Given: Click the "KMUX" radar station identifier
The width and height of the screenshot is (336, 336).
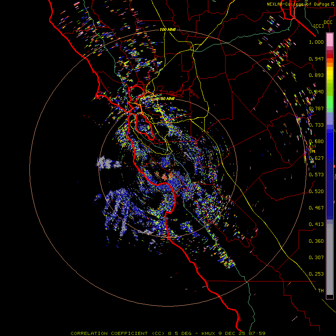Looking at the screenshot, I should (208, 333).
